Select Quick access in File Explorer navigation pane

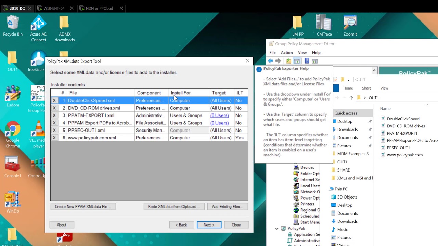pos(346,113)
